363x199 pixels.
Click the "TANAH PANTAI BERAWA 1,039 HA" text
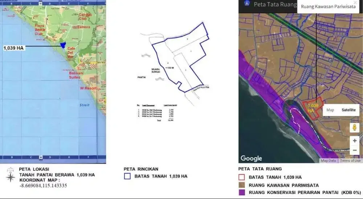click(57, 175)
